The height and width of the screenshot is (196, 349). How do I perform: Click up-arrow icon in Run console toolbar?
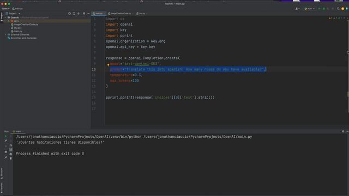[x=11, y=136]
